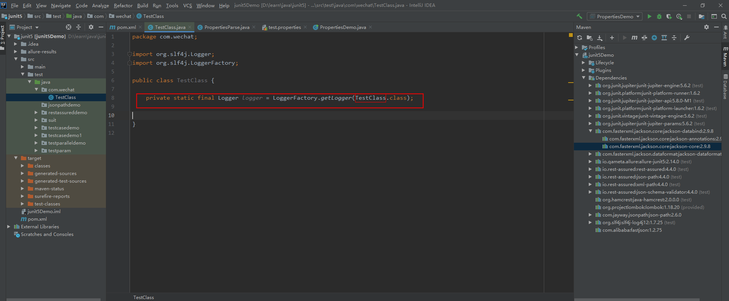Locate current file with crosshair in Project panel
The width and height of the screenshot is (729, 301).
(69, 27)
